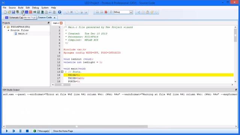This screenshot has height=135, width=240.
Task: Open the Debug configuration dropdown
Action: (131, 12)
